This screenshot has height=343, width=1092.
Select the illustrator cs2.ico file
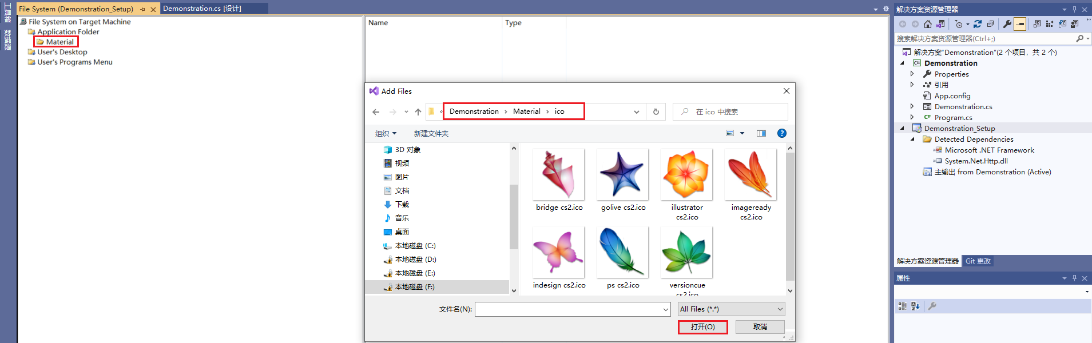(687, 185)
